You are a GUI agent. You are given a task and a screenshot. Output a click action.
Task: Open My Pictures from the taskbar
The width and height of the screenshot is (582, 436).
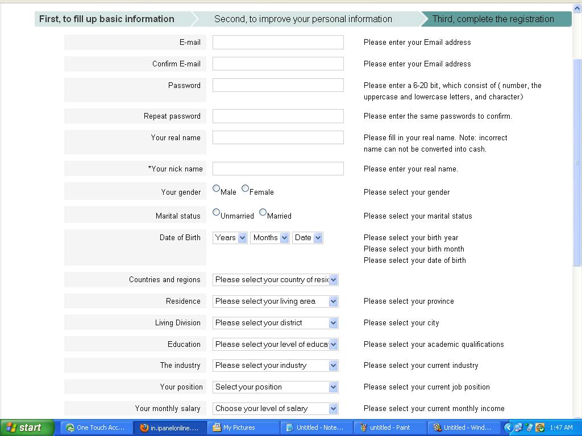(x=243, y=428)
